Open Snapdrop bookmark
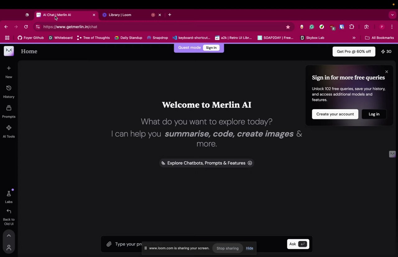The width and height of the screenshot is (398, 257). pos(157,38)
